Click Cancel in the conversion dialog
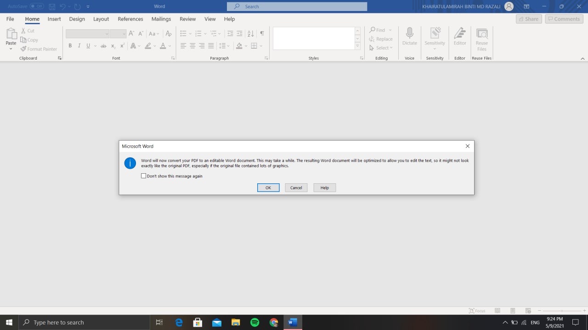Image resolution: width=588 pixels, height=330 pixels. [296, 187]
